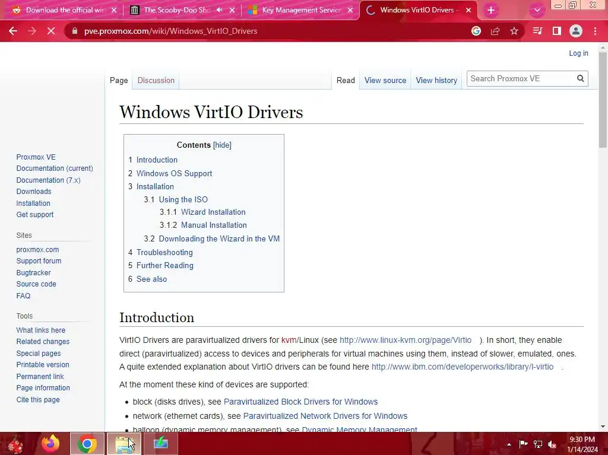
Task: Click the page vertical scrollbar thumb
Action: pyautogui.click(x=603, y=99)
